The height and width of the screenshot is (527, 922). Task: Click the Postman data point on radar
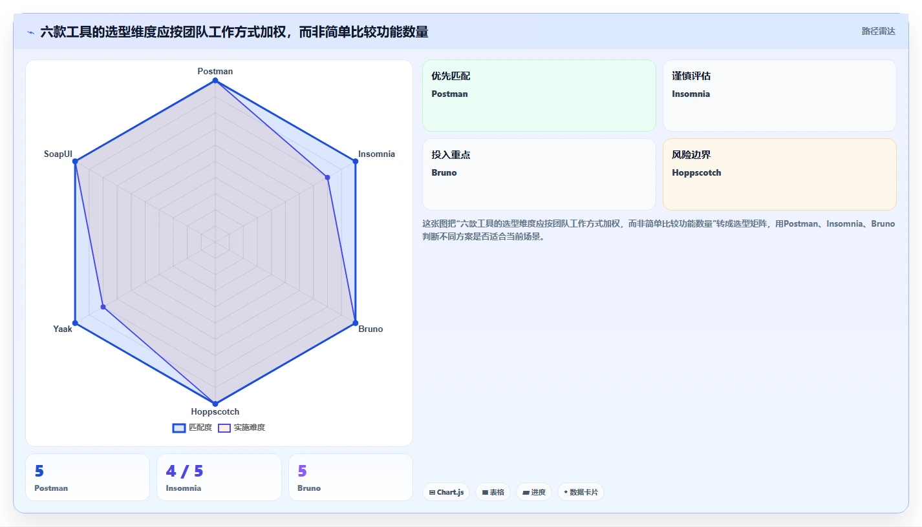215,81
